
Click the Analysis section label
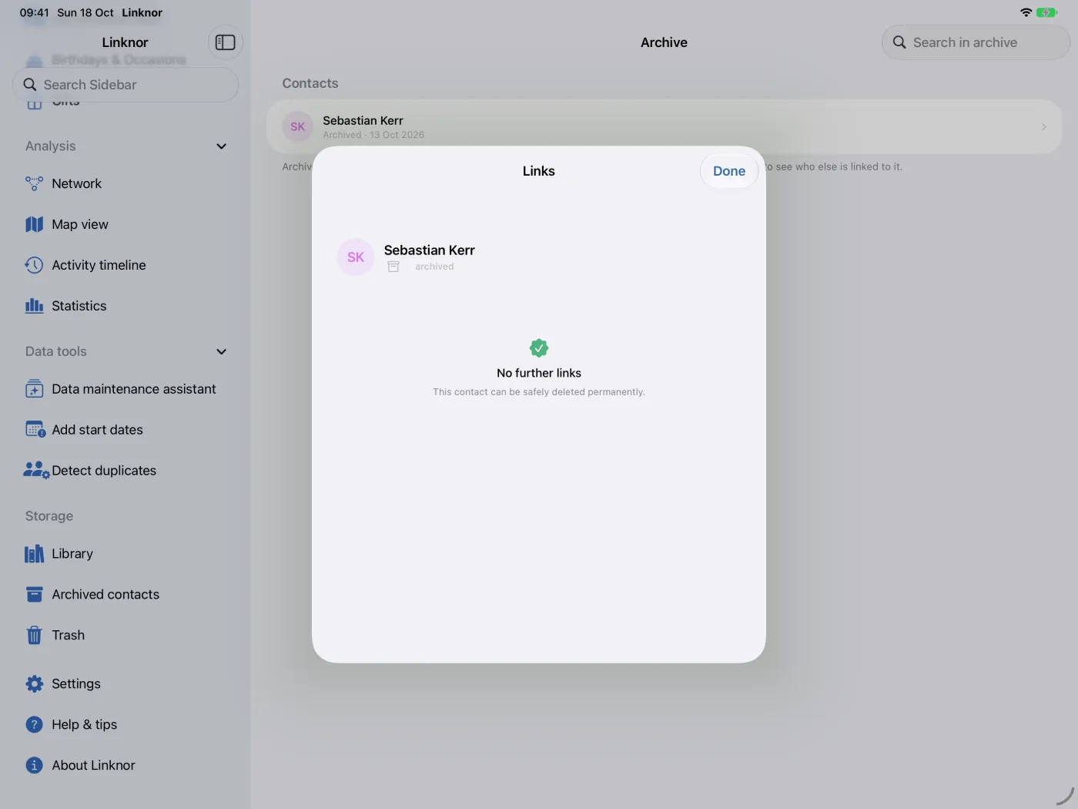point(51,146)
